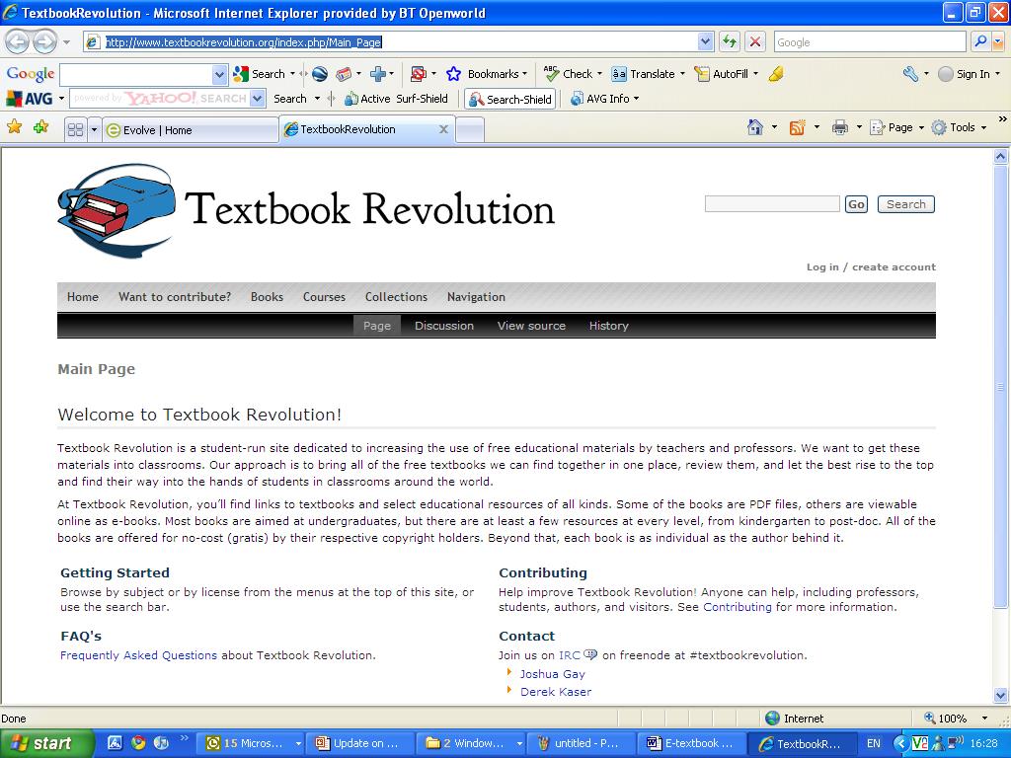This screenshot has width=1011, height=758.
Task: Click the Search-Shield button
Action: tap(510, 100)
